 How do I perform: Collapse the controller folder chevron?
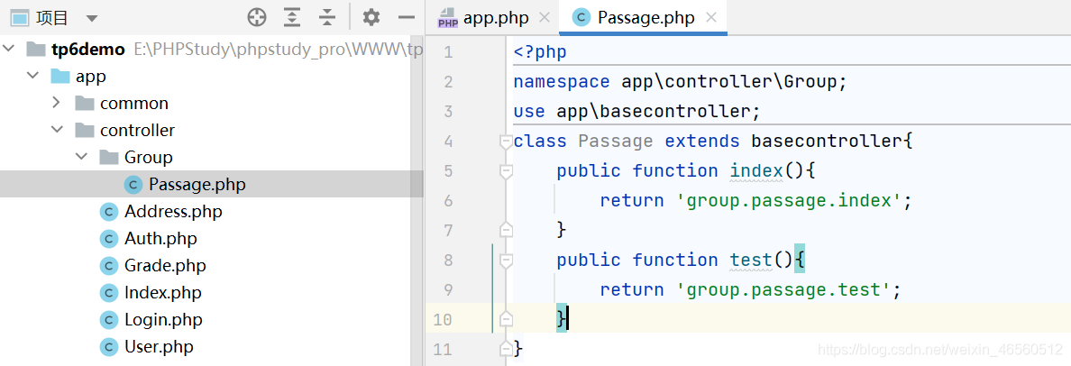pyautogui.click(x=58, y=130)
